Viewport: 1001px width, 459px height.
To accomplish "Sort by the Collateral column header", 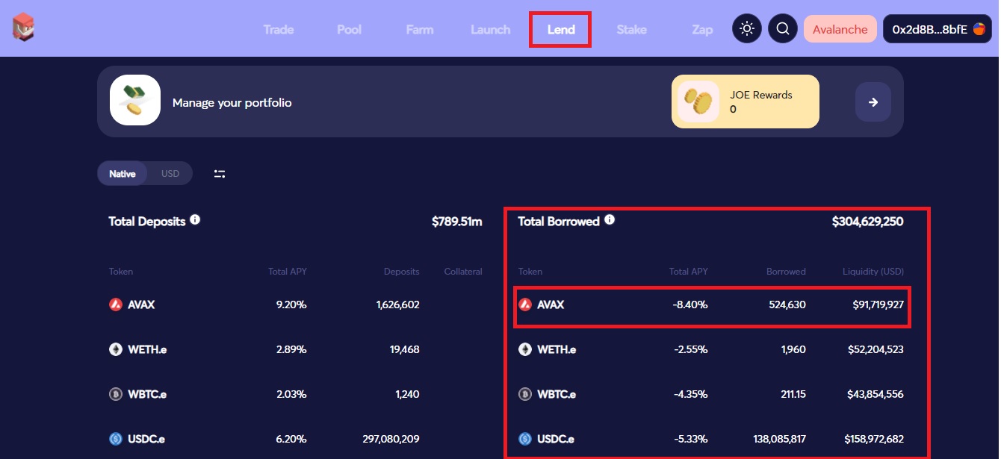I will tap(463, 272).
